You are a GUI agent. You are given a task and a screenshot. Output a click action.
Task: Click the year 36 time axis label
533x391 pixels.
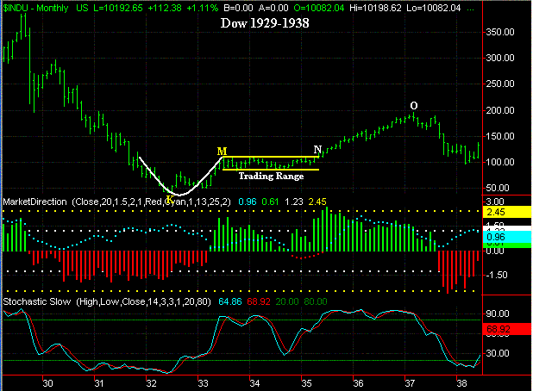tap(358, 383)
